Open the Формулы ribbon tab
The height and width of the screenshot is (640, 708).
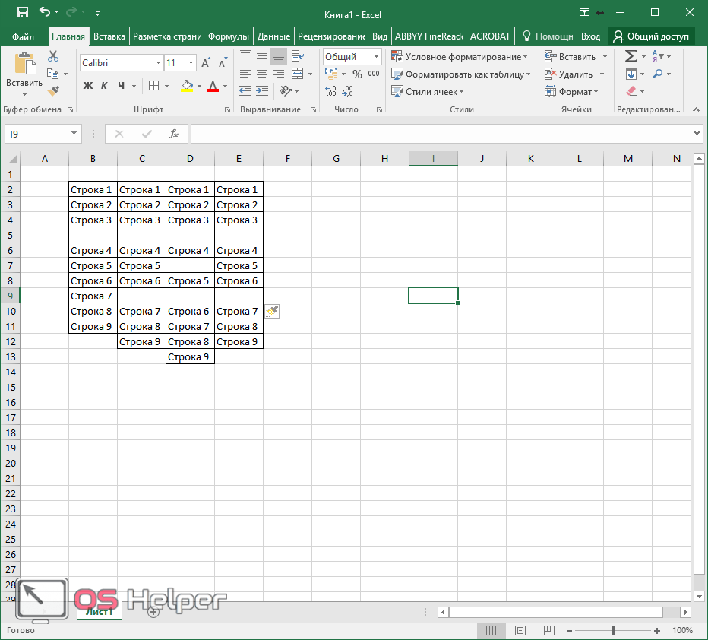(228, 36)
